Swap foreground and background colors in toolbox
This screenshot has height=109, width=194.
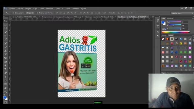[x=7, y=95]
